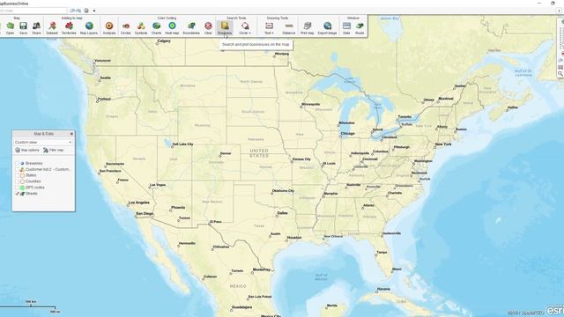564x317 pixels.
Task: Toggle the Counties layer checkbox
Action: point(17,181)
